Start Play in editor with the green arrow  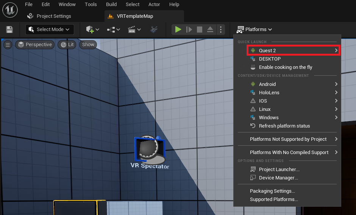point(178,30)
